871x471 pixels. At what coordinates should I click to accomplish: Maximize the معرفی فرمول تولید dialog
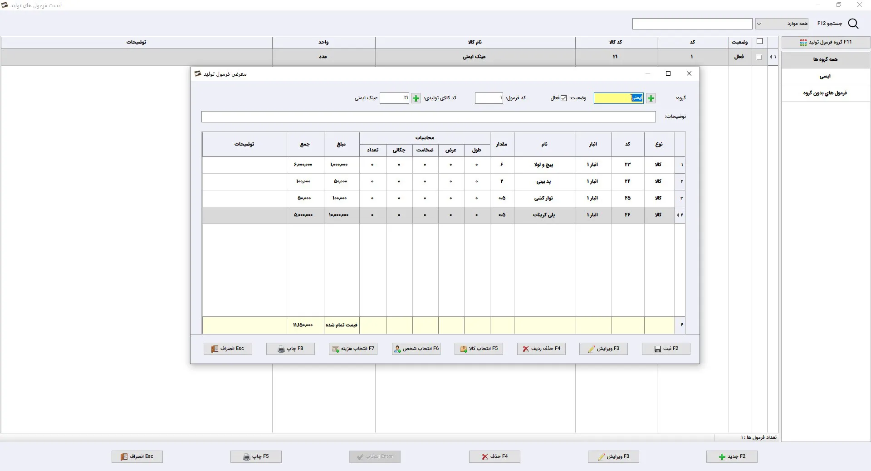coord(668,73)
